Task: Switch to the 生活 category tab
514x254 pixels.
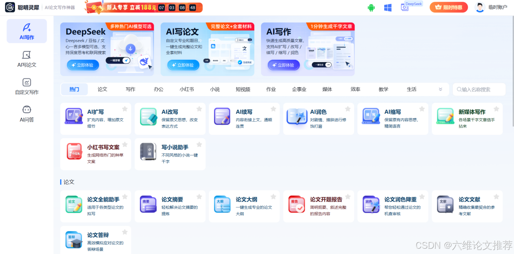Action: pyautogui.click(x=412, y=89)
